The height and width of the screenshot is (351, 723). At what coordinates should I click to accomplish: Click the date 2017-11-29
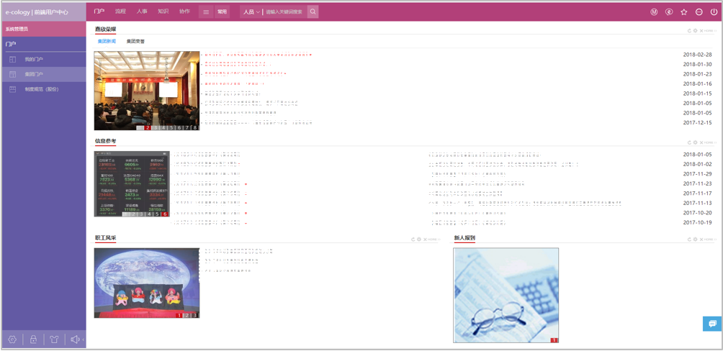tap(697, 173)
